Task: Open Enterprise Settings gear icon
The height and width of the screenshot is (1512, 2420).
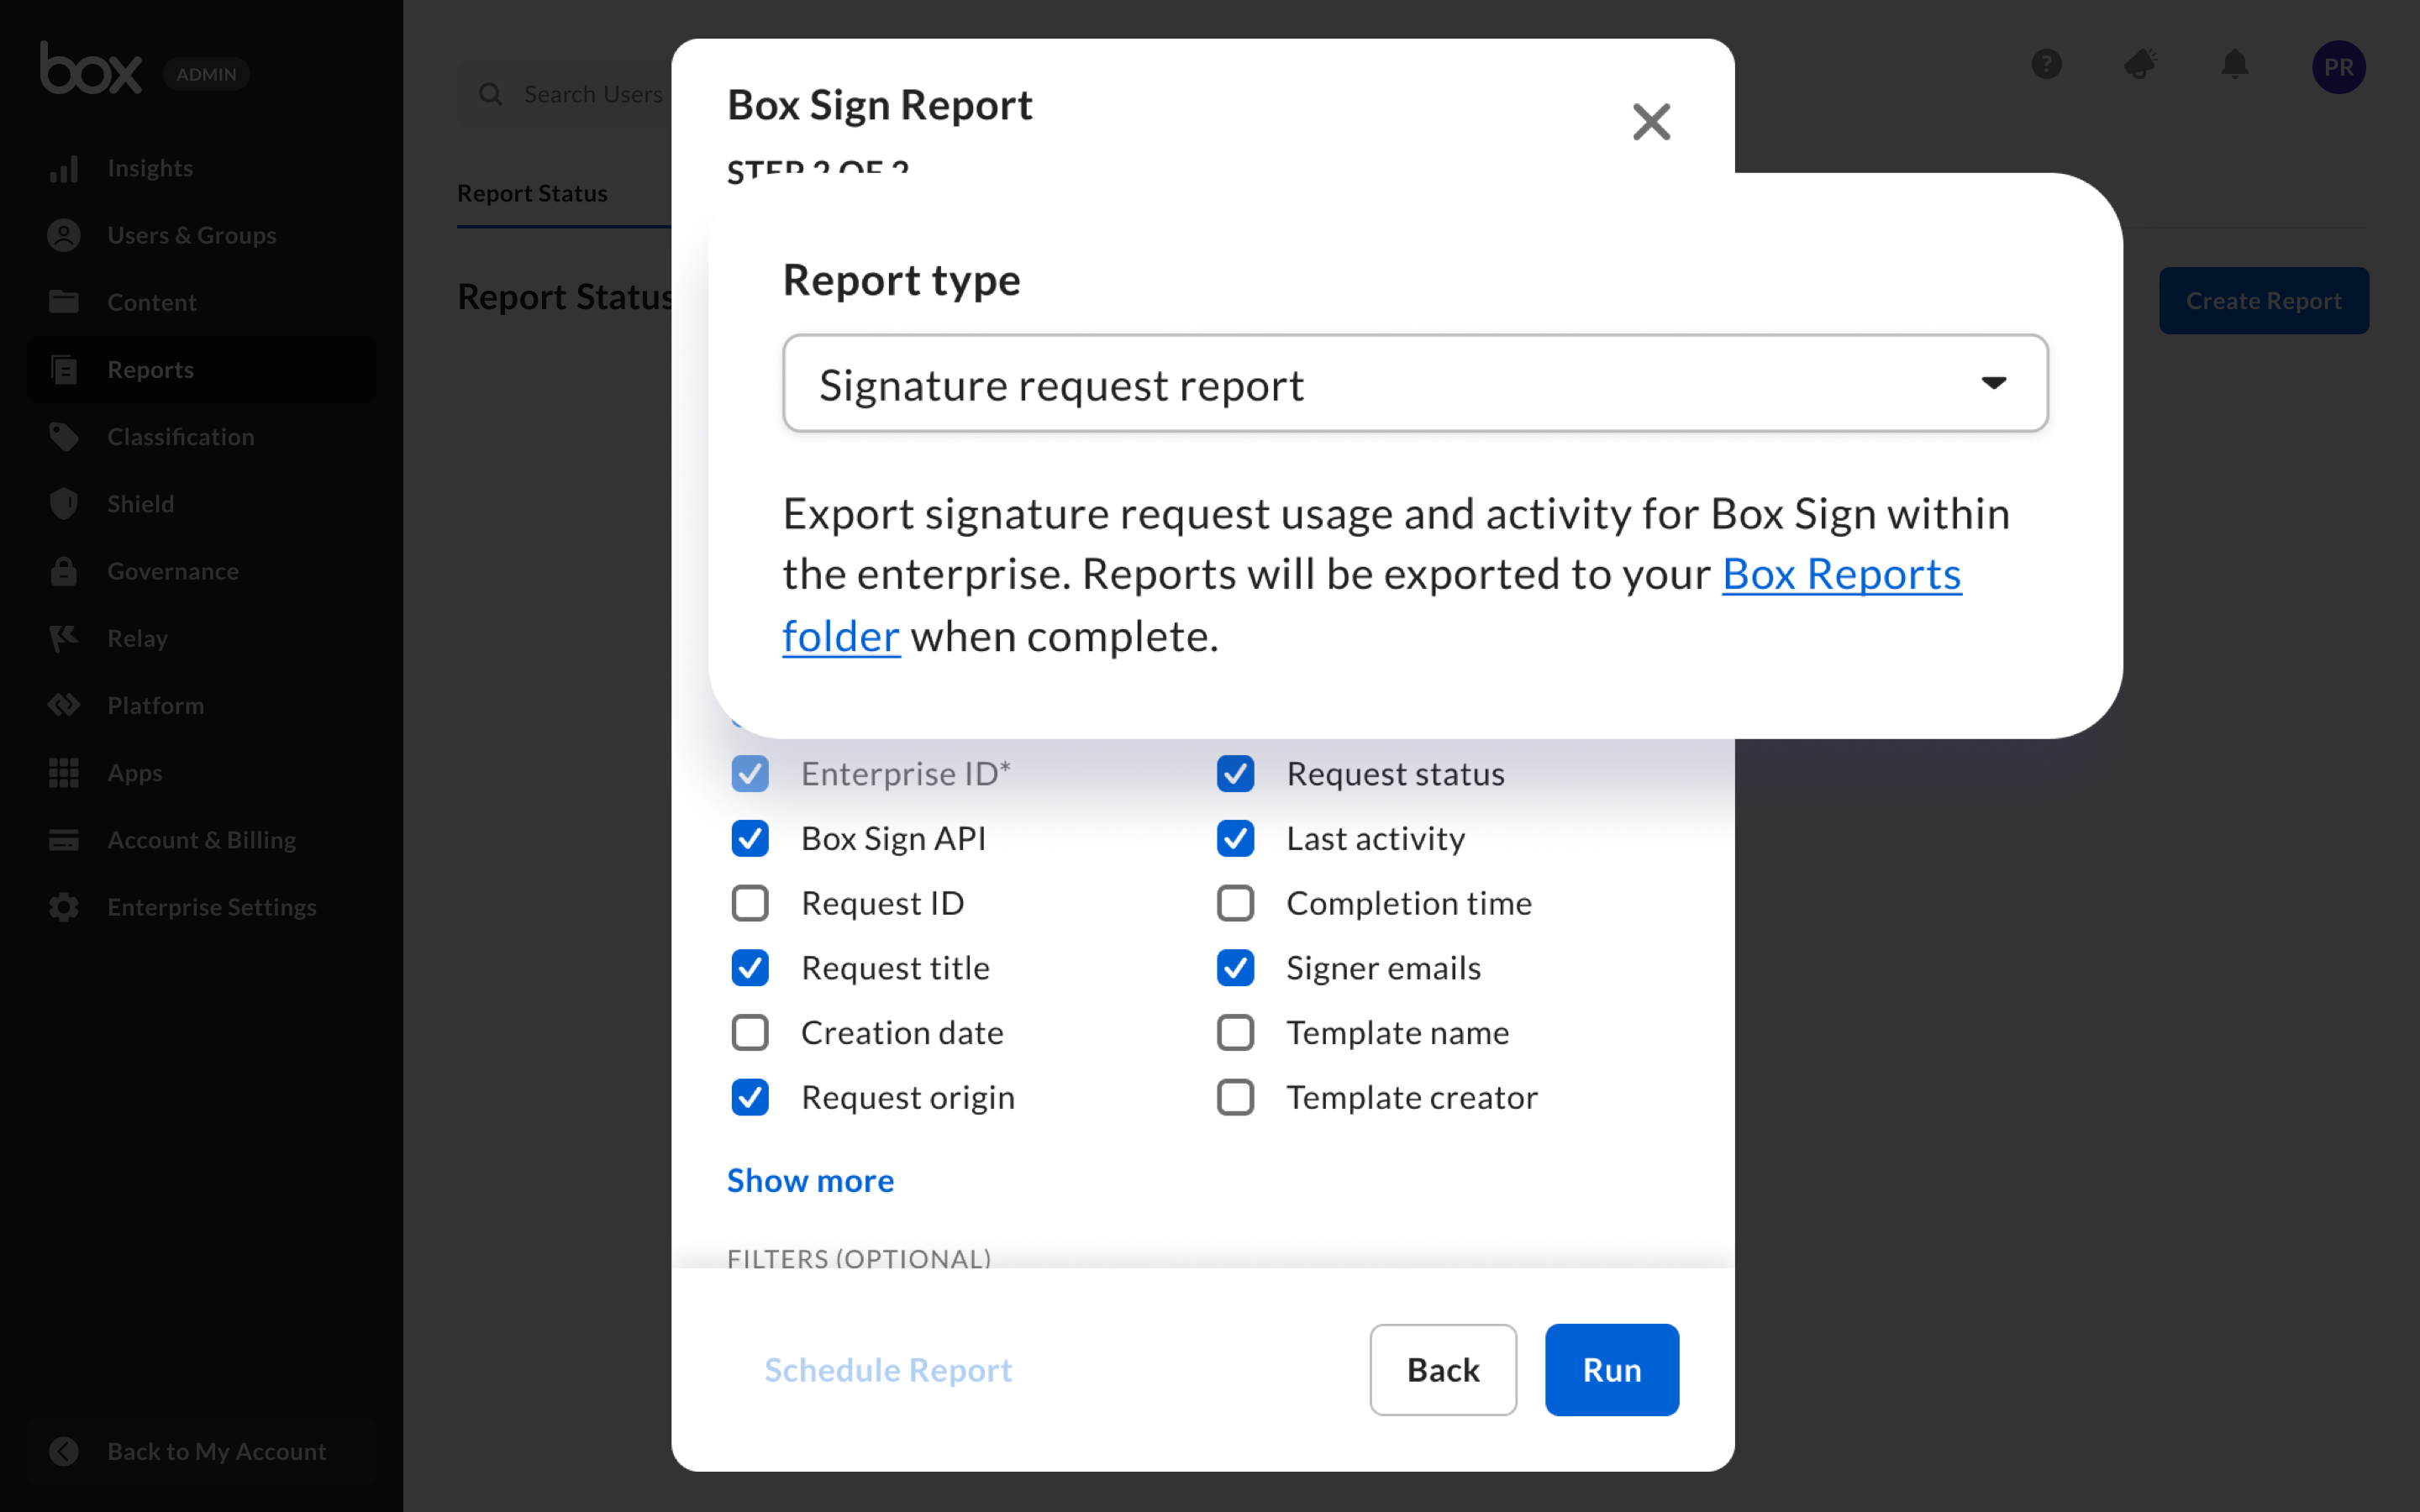Action: [x=64, y=907]
